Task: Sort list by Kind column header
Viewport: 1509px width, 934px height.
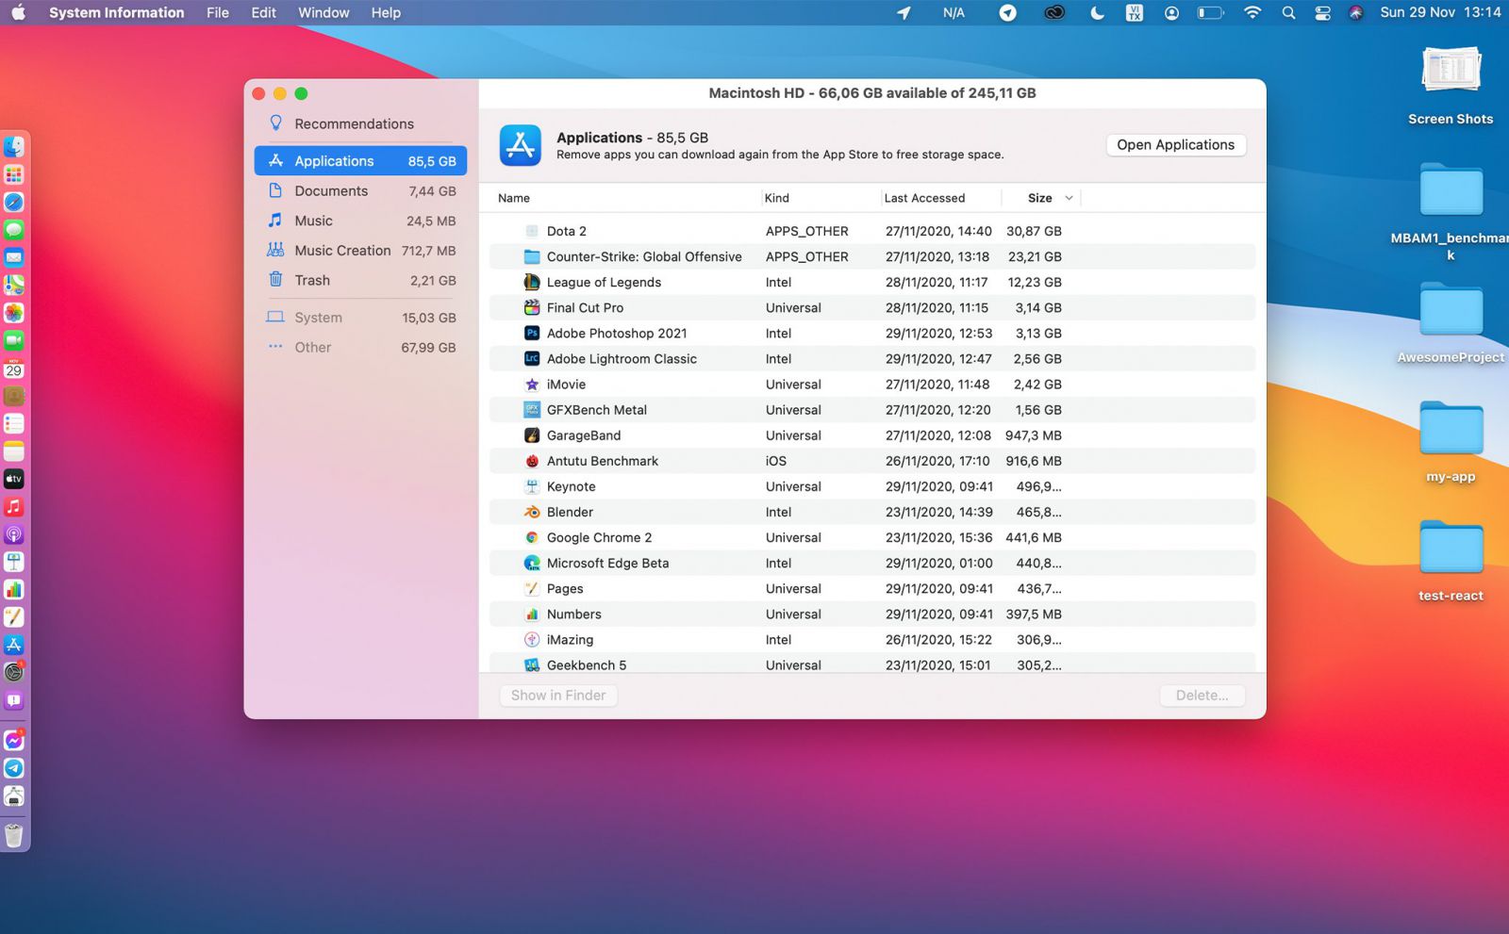Action: (x=777, y=198)
